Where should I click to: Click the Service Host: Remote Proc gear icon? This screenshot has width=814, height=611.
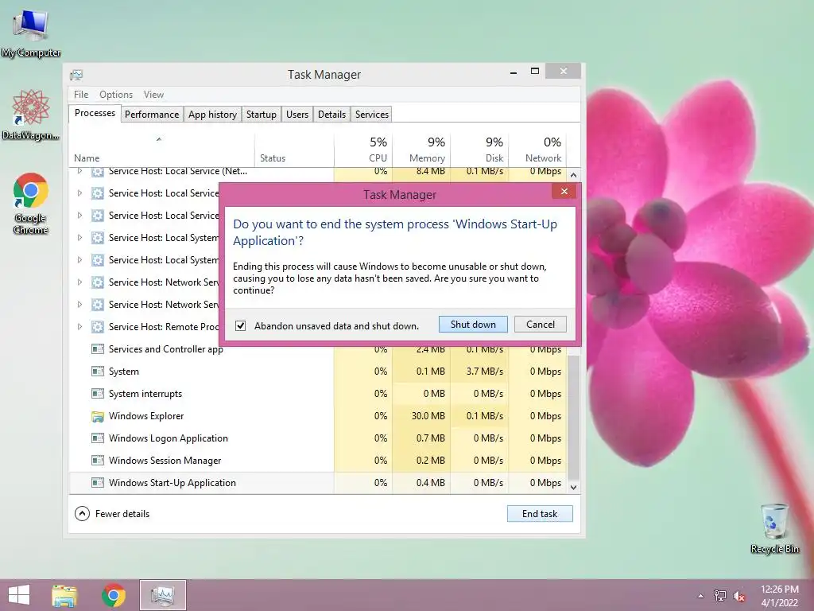point(97,327)
